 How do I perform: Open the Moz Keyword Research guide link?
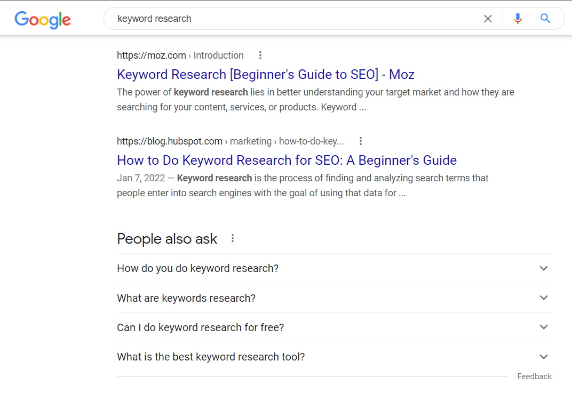(x=265, y=74)
